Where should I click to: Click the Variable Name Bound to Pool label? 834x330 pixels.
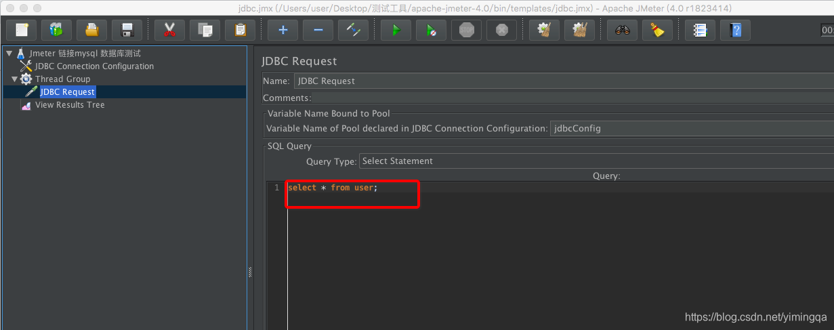tap(329, 114)
